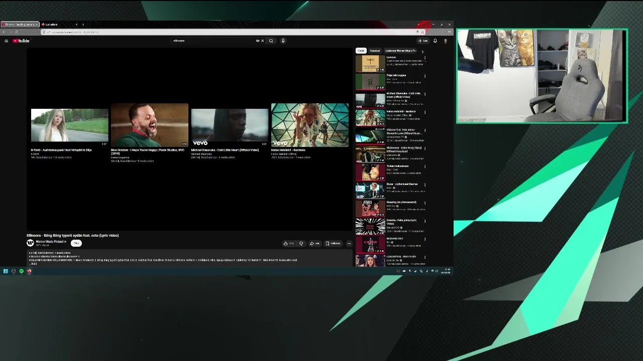Image resolution: width=643 pixels, height=361 pixels.
Task: Select the Warner Music Finland filter chip
Action: click(x=400, y=51)
